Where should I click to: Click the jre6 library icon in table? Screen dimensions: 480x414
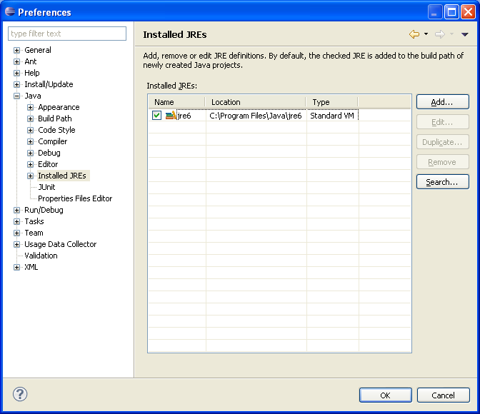click(x=171, y=115)
